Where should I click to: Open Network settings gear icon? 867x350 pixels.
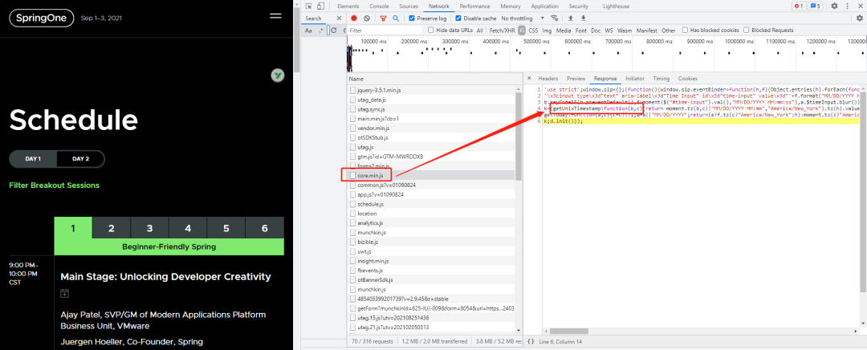pyautogui.click(x=859, y=18)
